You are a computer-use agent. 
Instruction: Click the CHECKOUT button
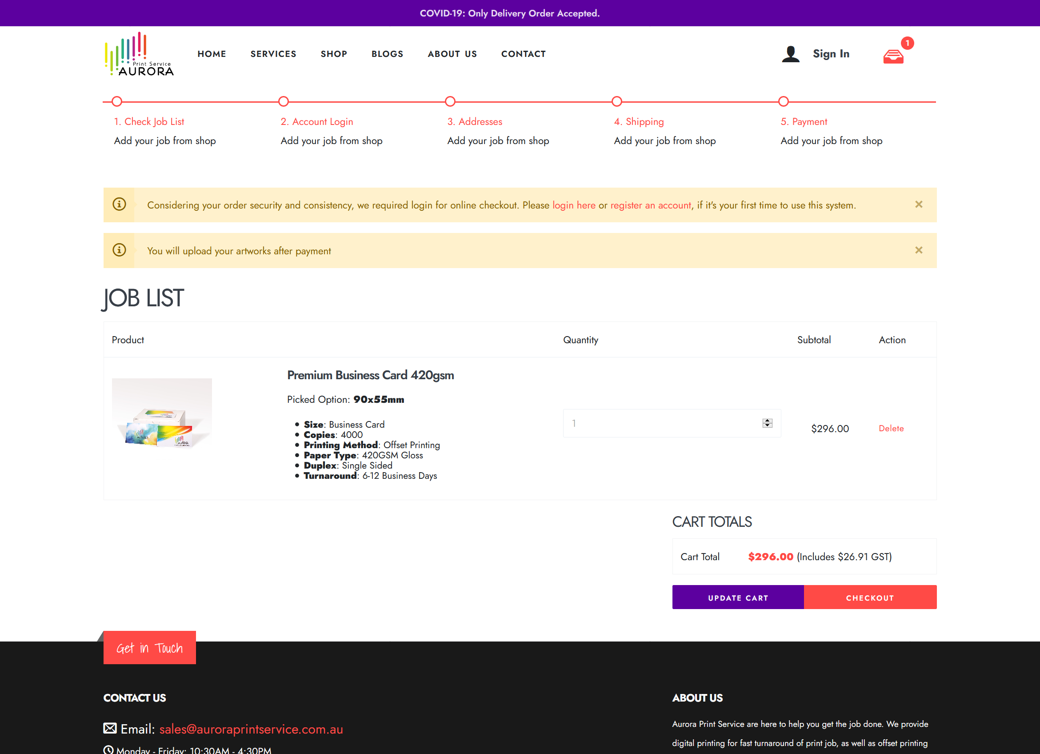point(870,597)
